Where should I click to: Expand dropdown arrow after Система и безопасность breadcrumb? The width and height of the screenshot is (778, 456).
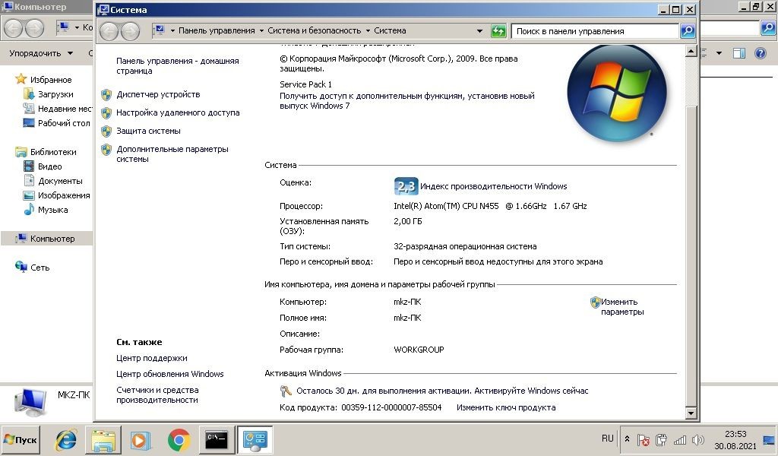click(368, 30)
